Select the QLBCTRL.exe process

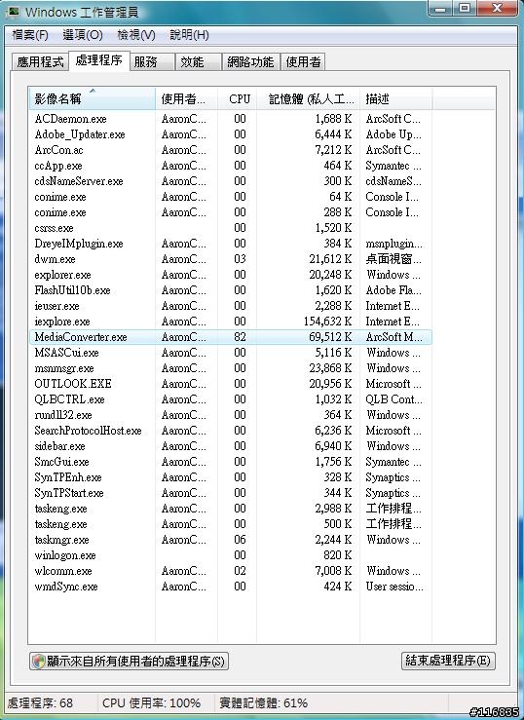(x=230, y=399)
